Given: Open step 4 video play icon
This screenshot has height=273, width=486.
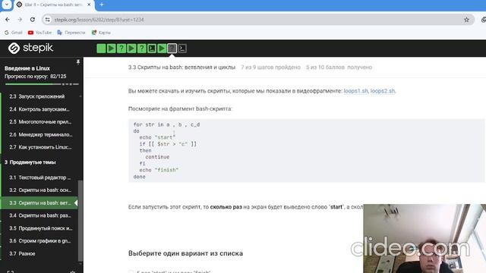Looking at the screenshot, I should tap(131, 49).
